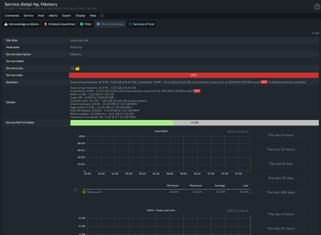Click the red CRIT service state bar

pos(193,75)
